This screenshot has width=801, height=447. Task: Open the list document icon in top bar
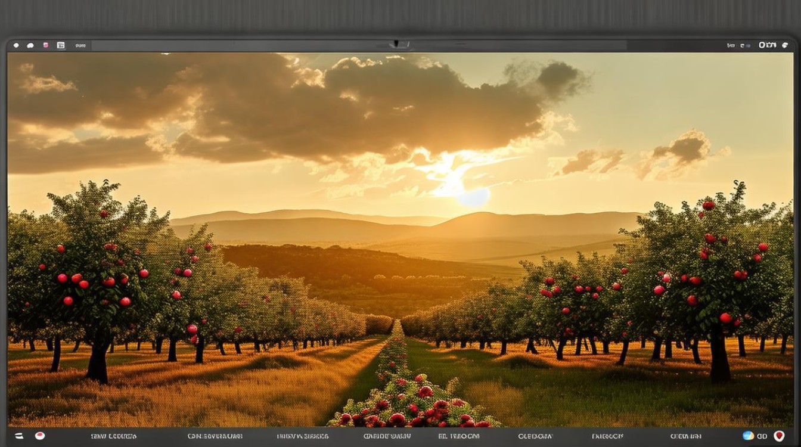(x=61, y=45)
